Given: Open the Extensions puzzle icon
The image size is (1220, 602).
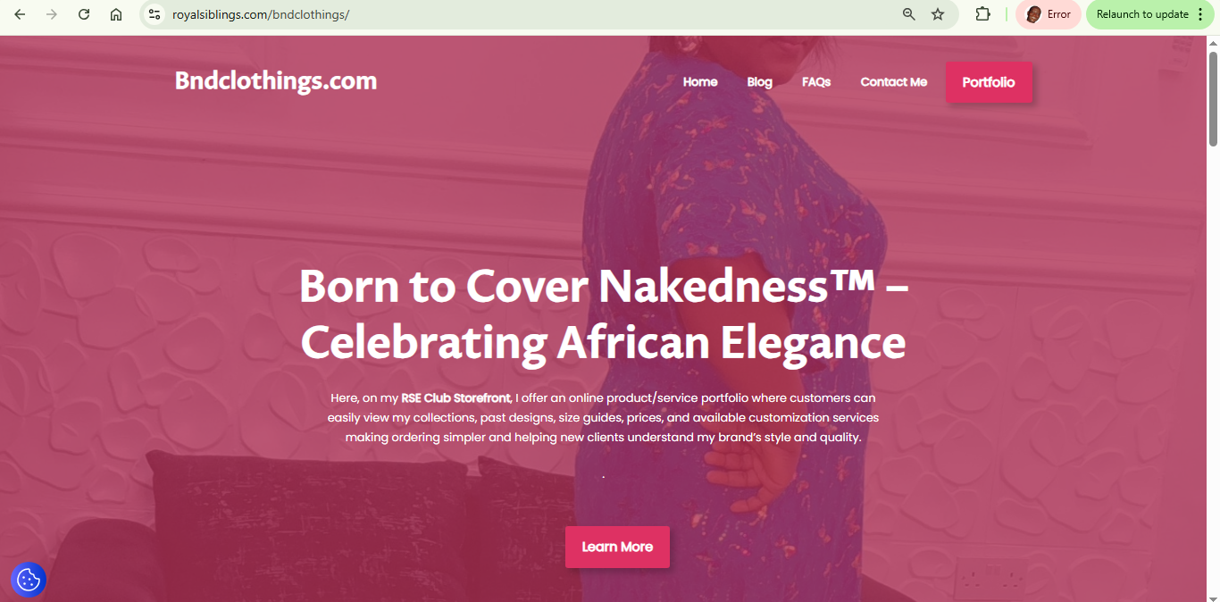Looking at the screenshot, I should pos(982,14).
